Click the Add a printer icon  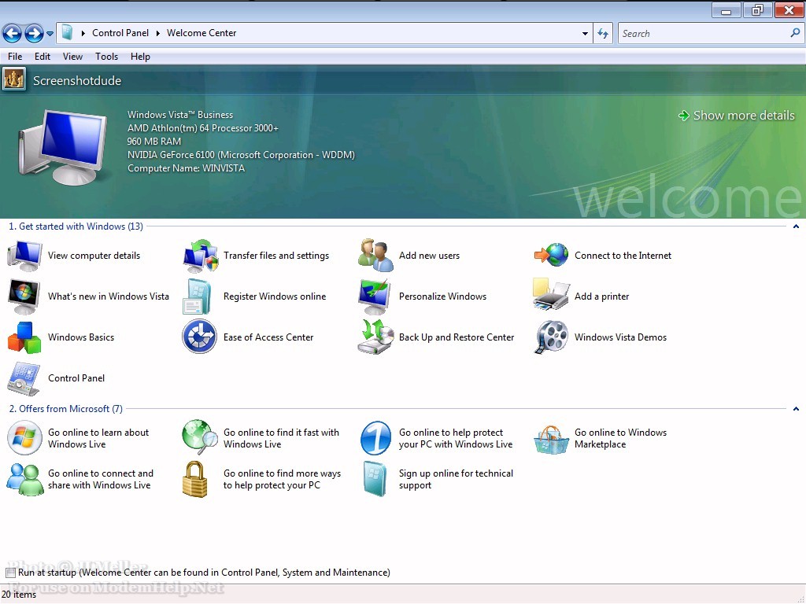click(x=551, y=294)
